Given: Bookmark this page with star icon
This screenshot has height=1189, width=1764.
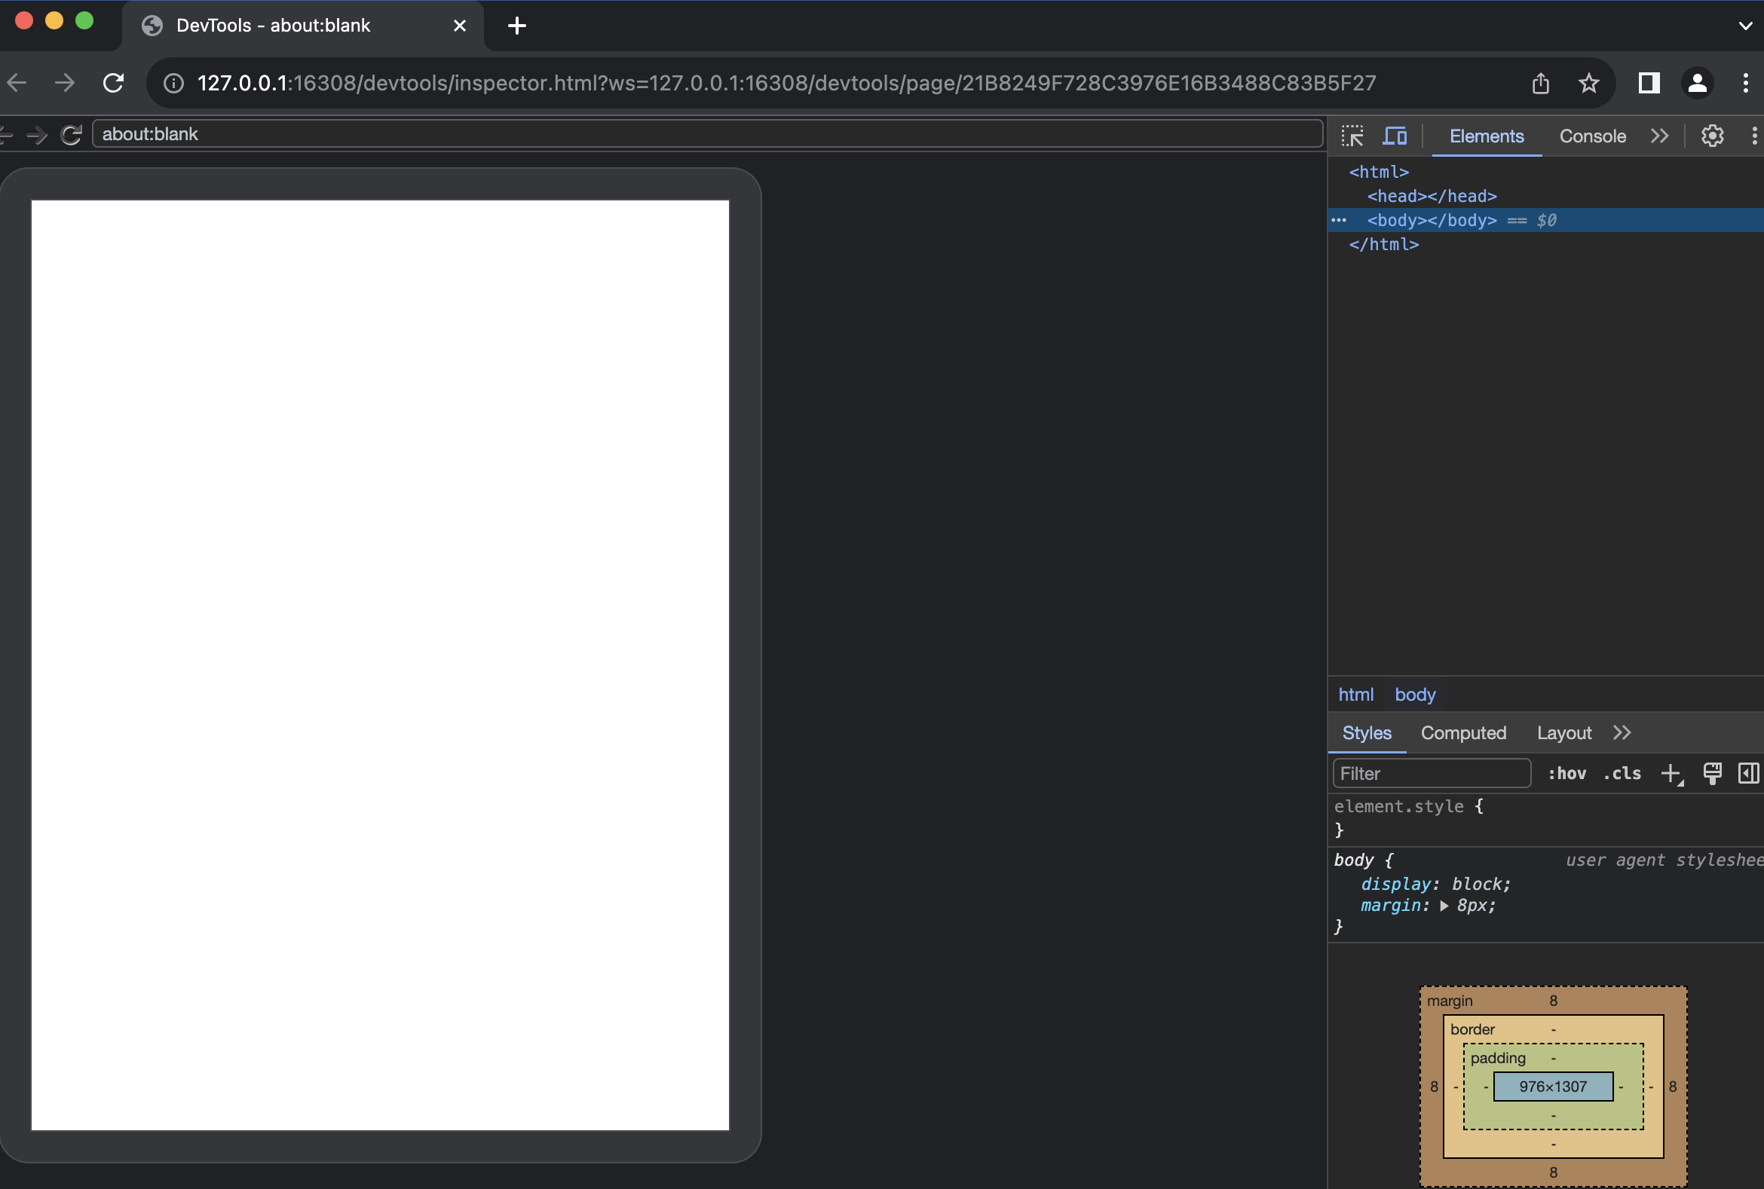Looking at the screenshot, I should pyautogui.click(x=1588, y=84).
